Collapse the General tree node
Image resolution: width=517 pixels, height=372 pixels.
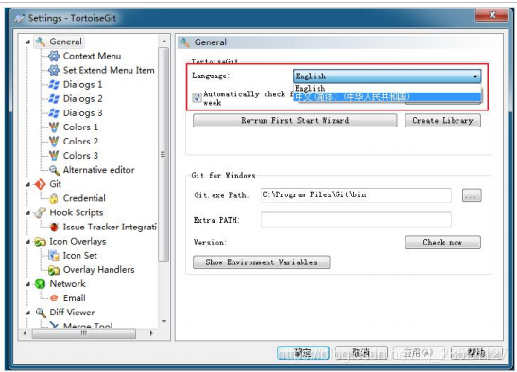(28, 42)
